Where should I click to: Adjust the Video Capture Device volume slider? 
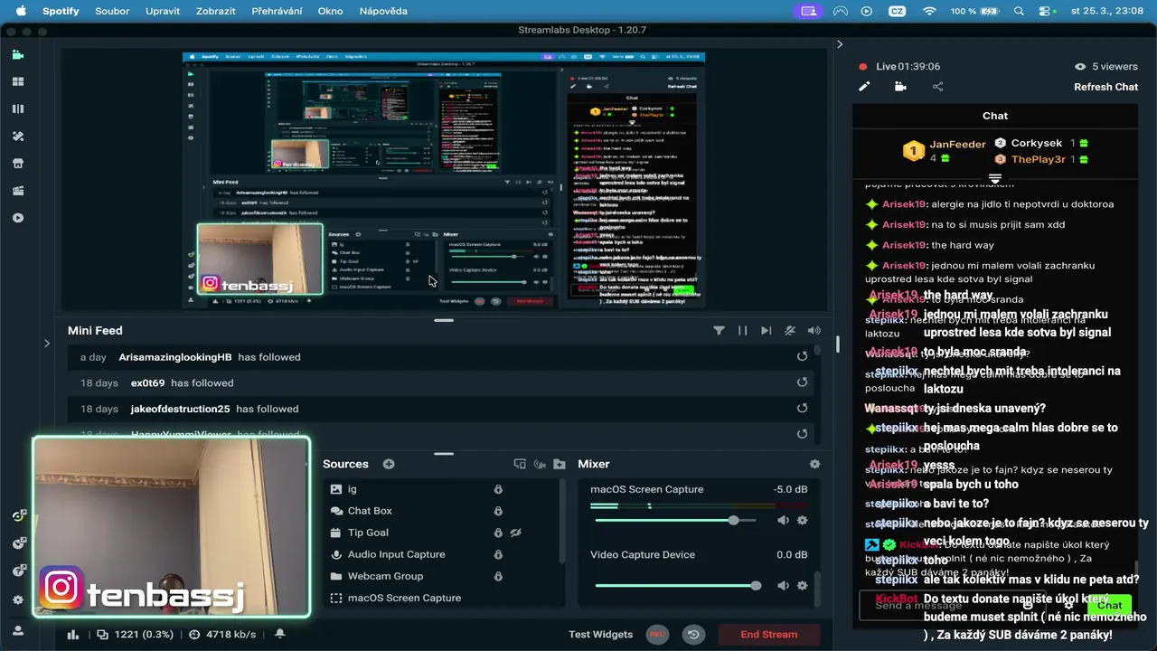tap(678, 586)
